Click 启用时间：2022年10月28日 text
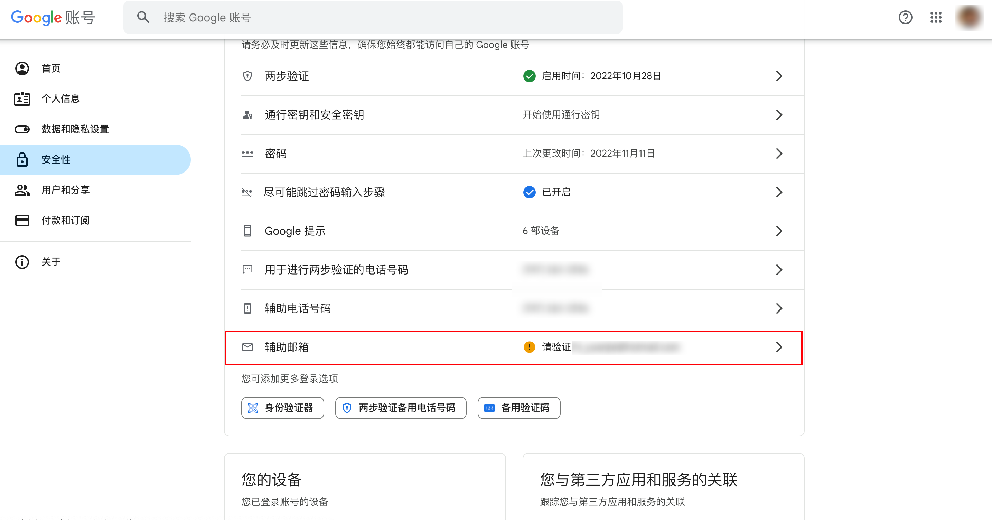Screen dimensions: 992x520 pyautogui.click(x=601, y=76)
